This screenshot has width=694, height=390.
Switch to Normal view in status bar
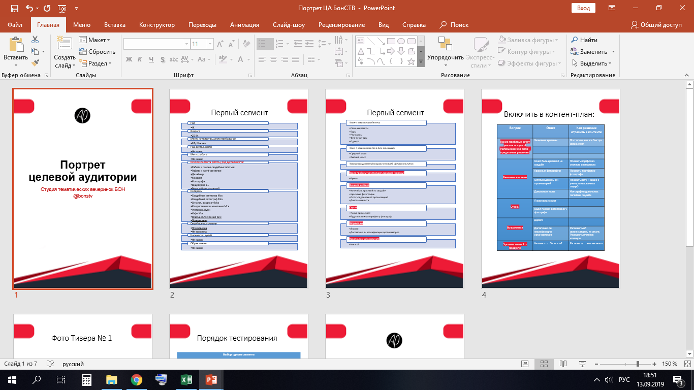tap(525, 364)
